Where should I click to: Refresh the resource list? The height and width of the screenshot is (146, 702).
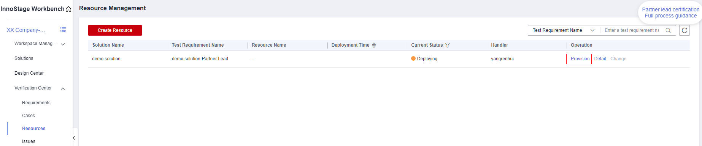(x=685, y=30)
